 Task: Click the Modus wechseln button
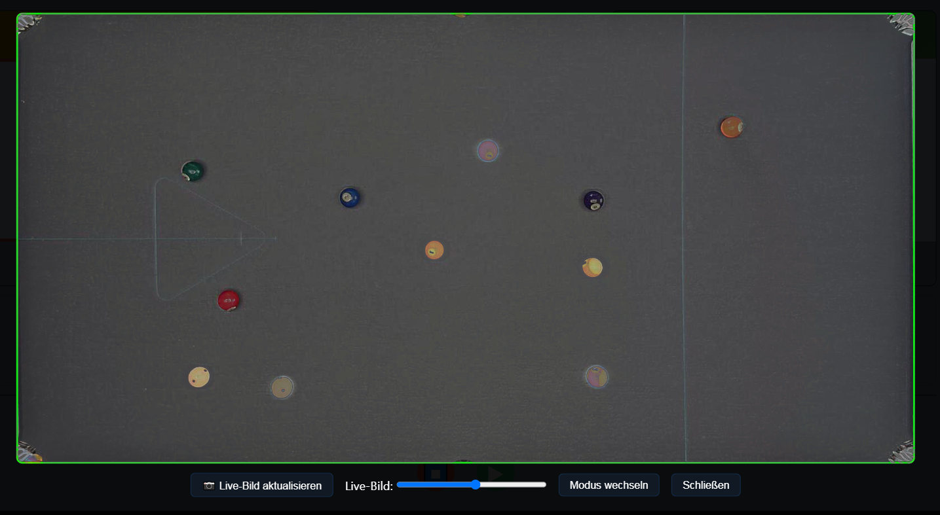click(609, 485)
